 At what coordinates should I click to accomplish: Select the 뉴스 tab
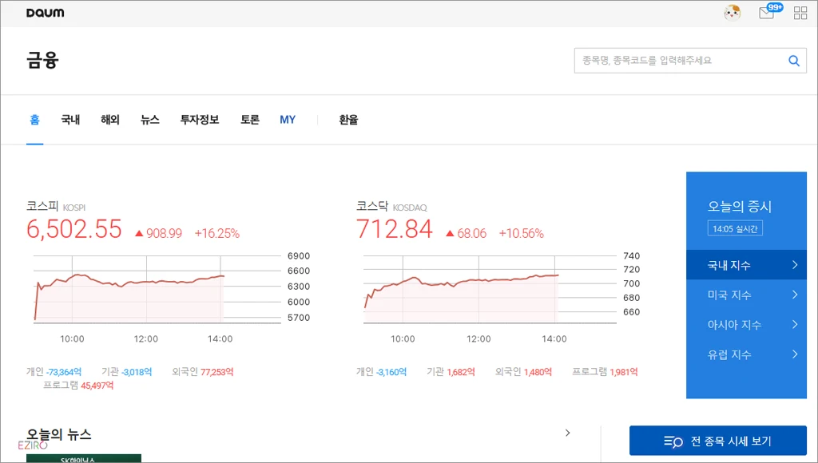(x=149, y=120)
